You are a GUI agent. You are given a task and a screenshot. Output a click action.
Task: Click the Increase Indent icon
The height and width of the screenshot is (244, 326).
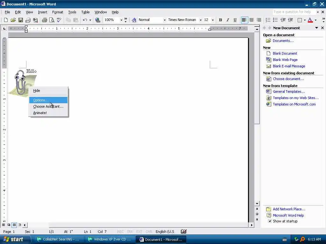click(290, 20)
